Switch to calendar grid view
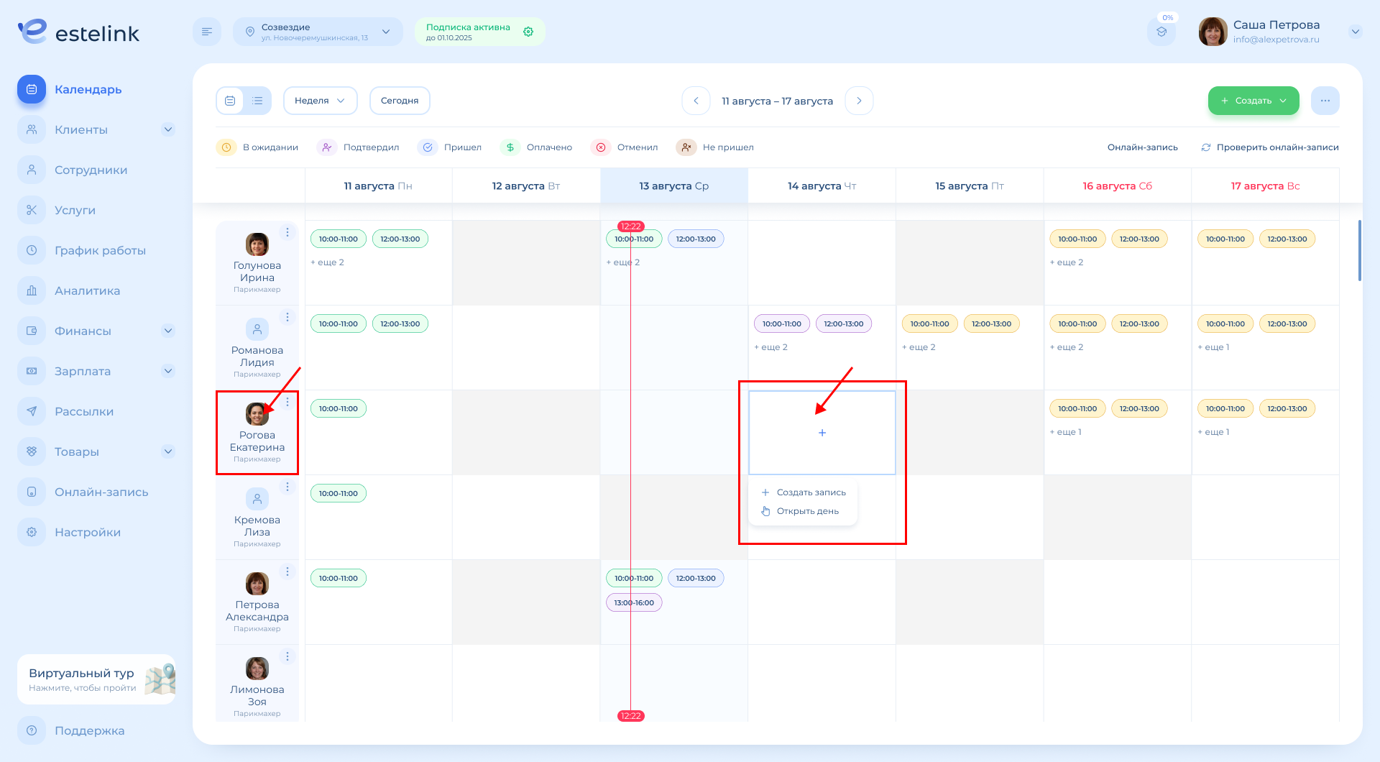The image size is (1380, 762). click(x=230, y=101)
